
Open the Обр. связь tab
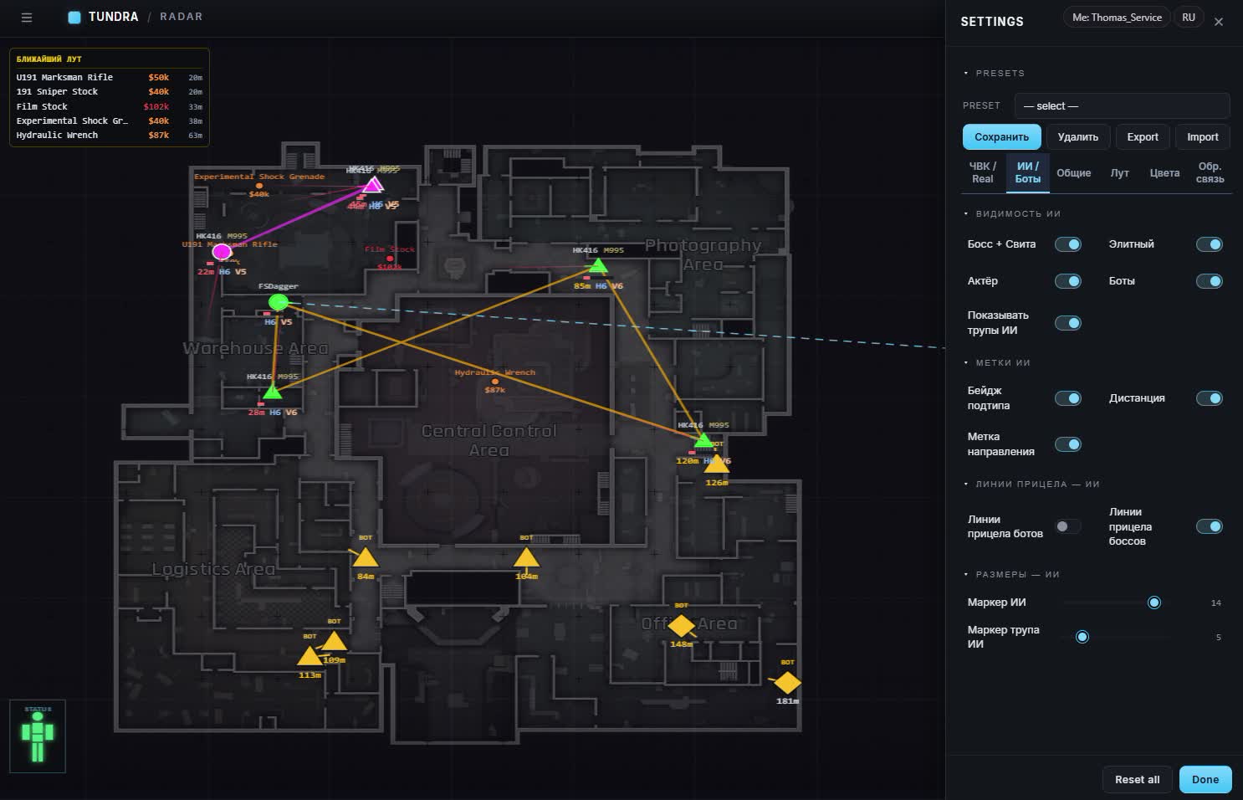[x=1210, y=172]
